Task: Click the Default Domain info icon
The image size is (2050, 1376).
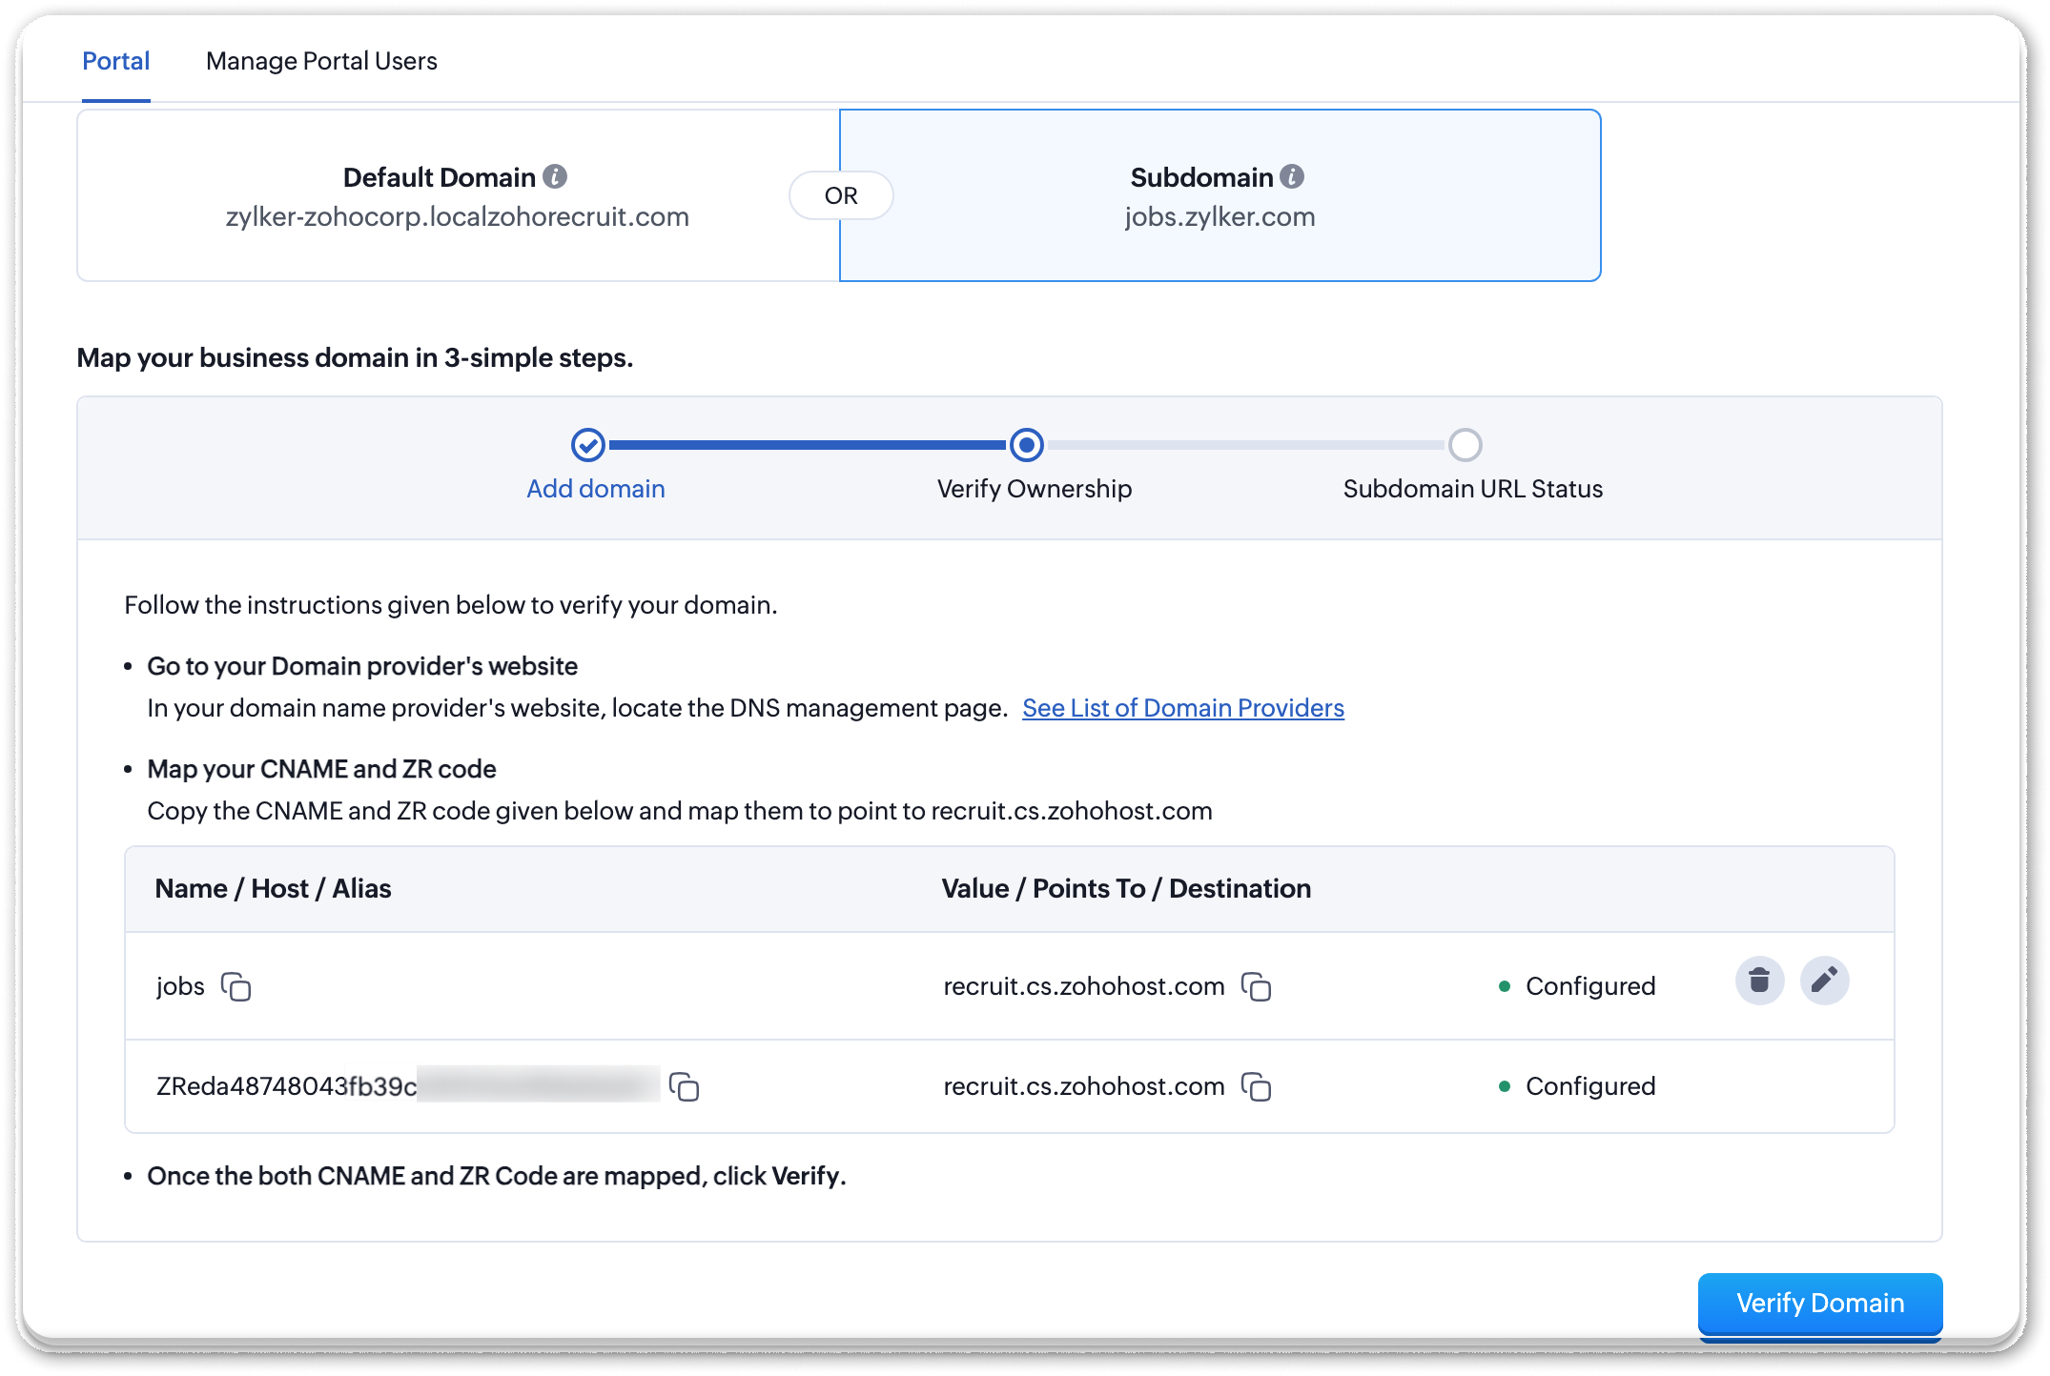Action: pyautogui.click(x=555, y=176)
